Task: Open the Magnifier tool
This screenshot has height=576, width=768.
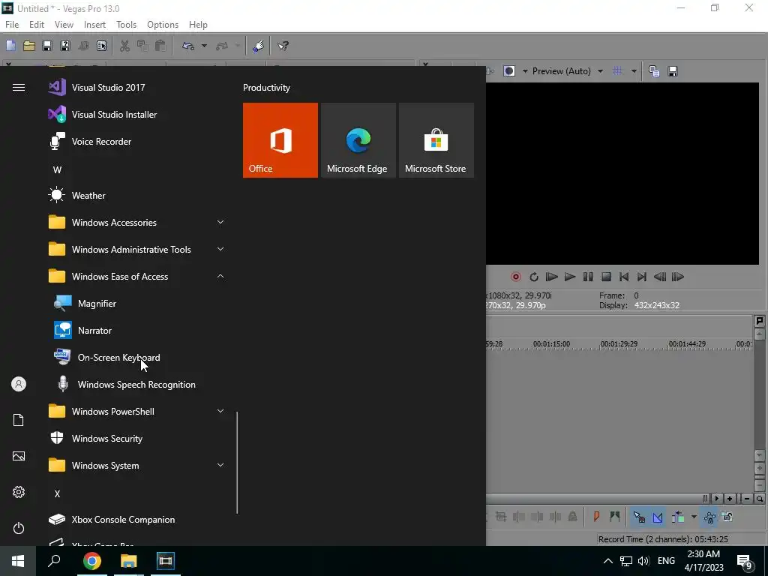Action: (x=137, y=304)
